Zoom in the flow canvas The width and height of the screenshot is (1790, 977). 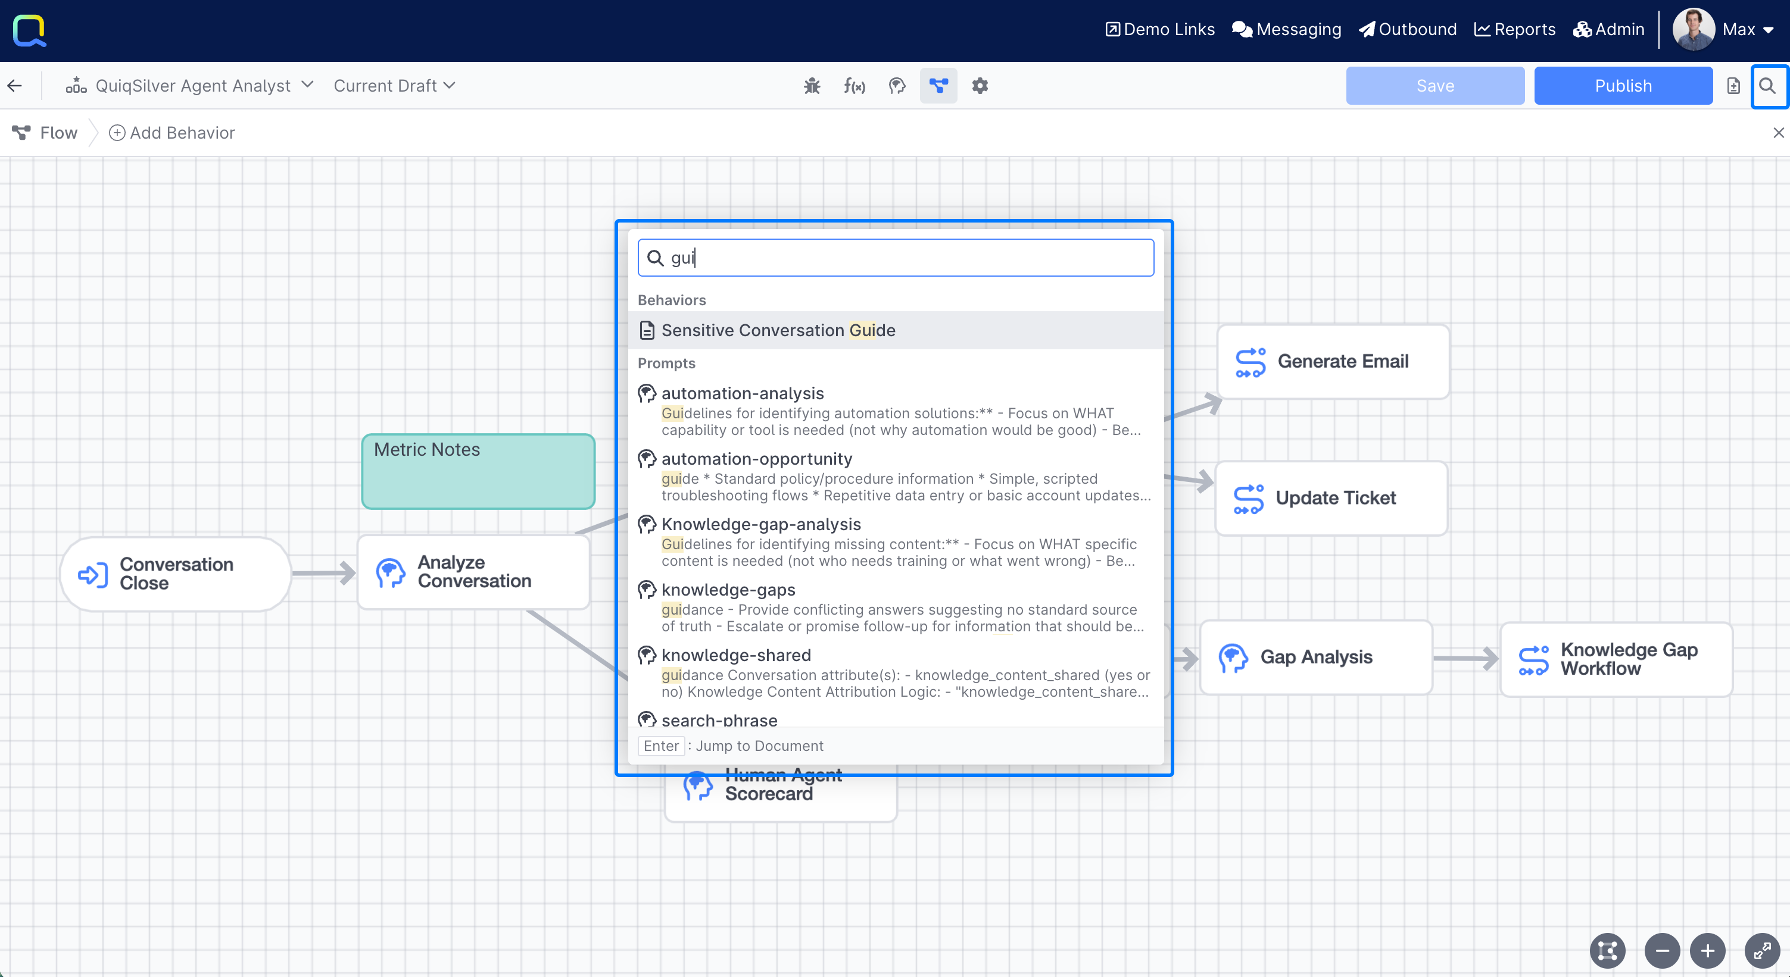coord(1708,950)
